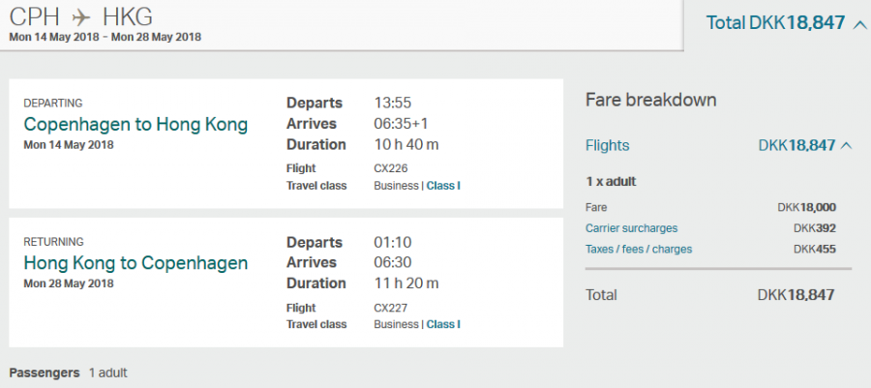The height and width of the screenshot is (388, 871).
Task: Select the Copenhagen to Hong Kong heading
Action: [135, 125]
